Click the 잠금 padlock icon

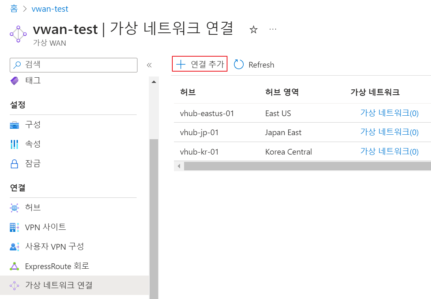(14, 164)
